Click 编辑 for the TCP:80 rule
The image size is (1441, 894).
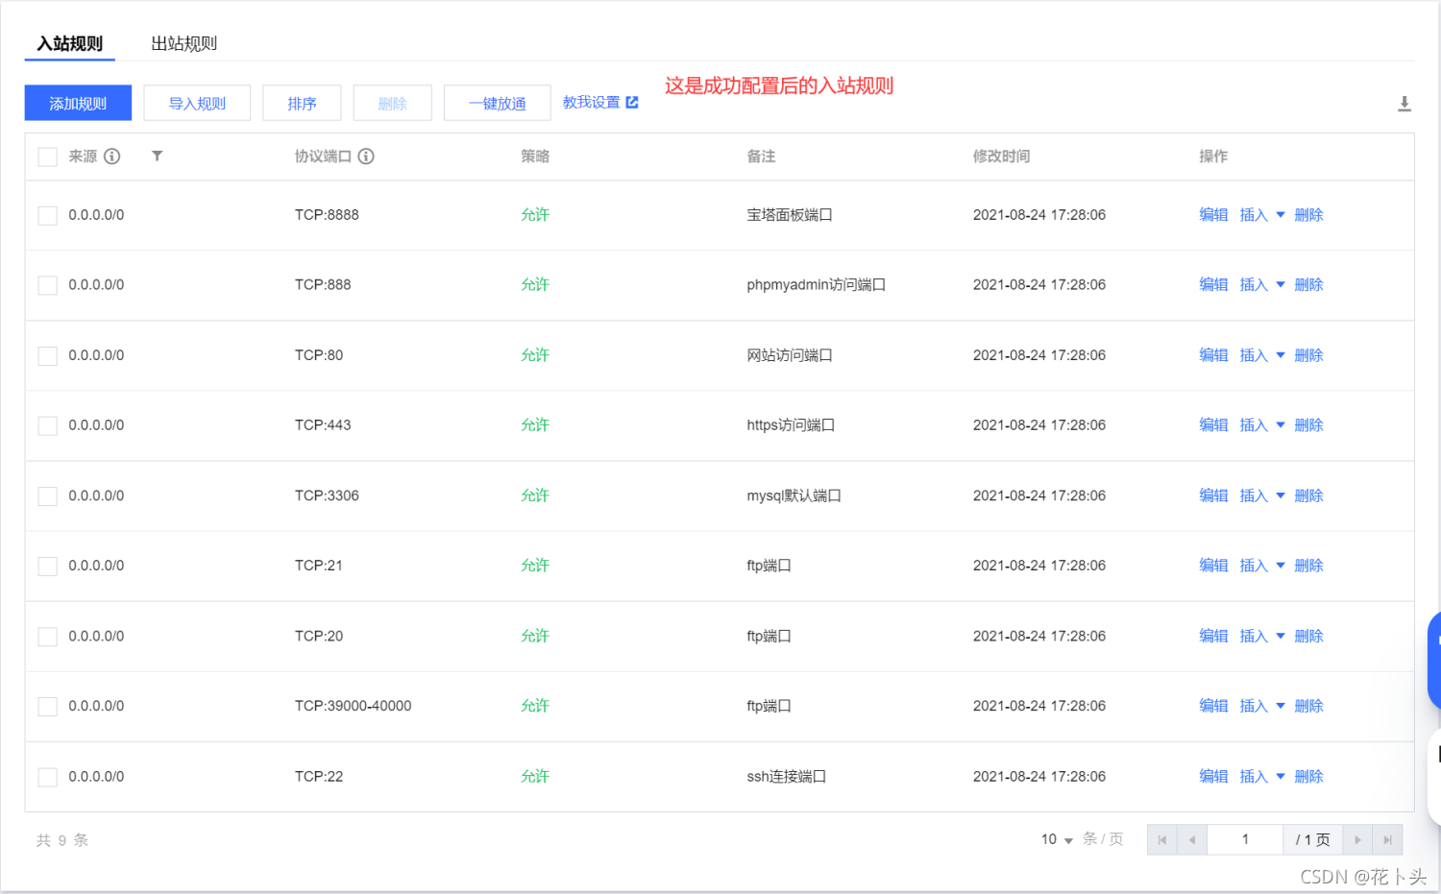(1213, 355)
